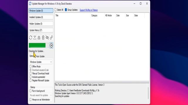
Task: Open the Update History (27) list
Action: pyautogui.click(x=41, y=30)
